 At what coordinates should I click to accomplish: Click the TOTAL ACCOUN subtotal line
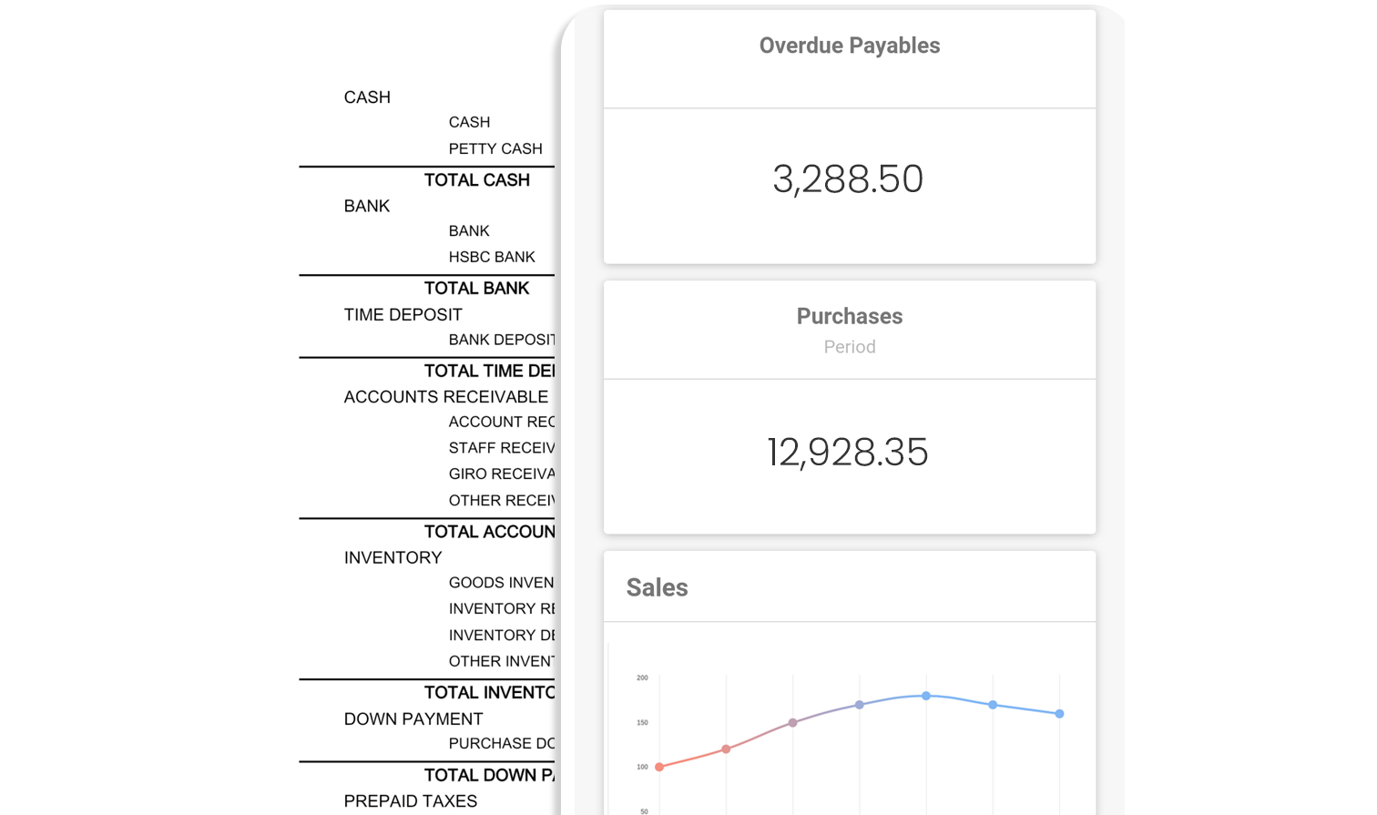[x=489, y=532]
